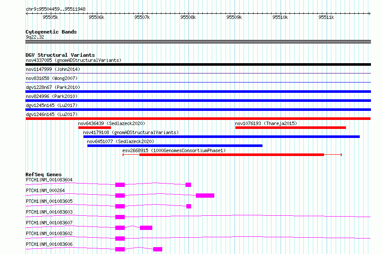Click the 95511k ruler tick label
Viewport: 383px width, 254px height.
[x=326, y=17]
